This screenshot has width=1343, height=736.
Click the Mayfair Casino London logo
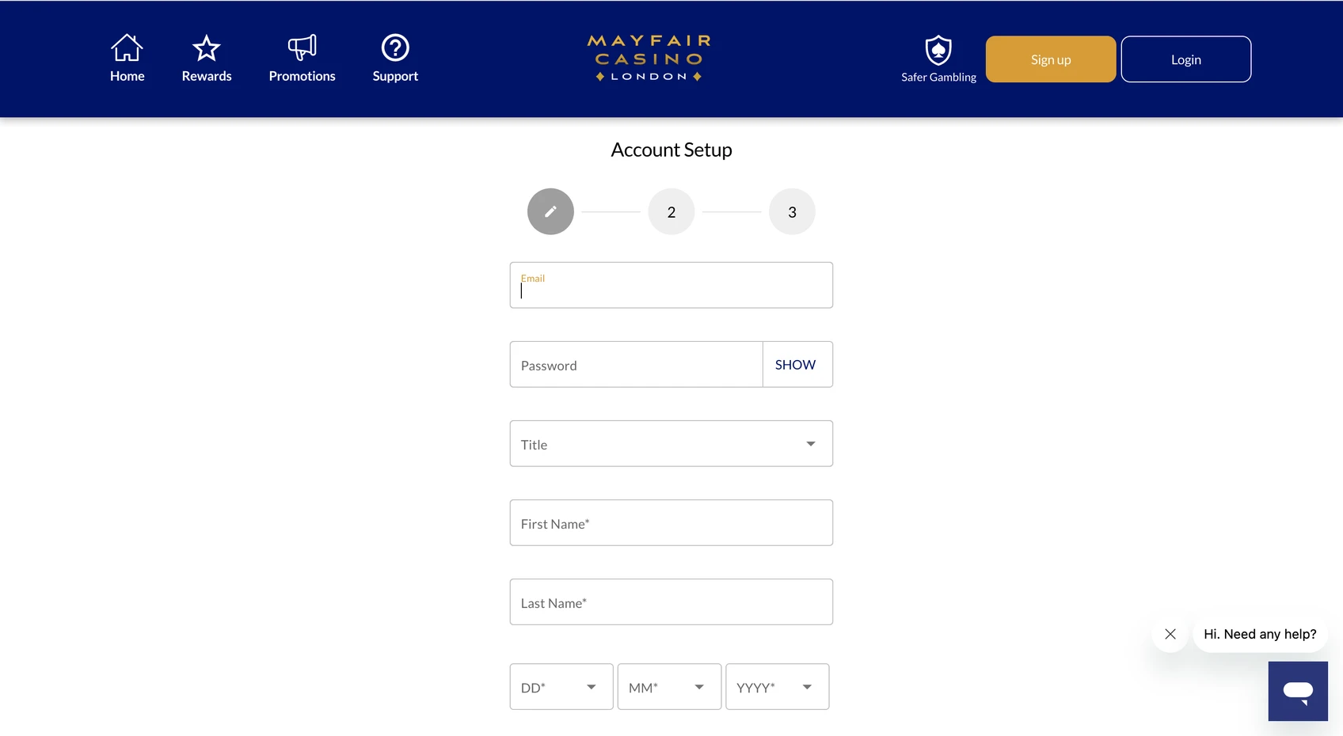[649, 58]
